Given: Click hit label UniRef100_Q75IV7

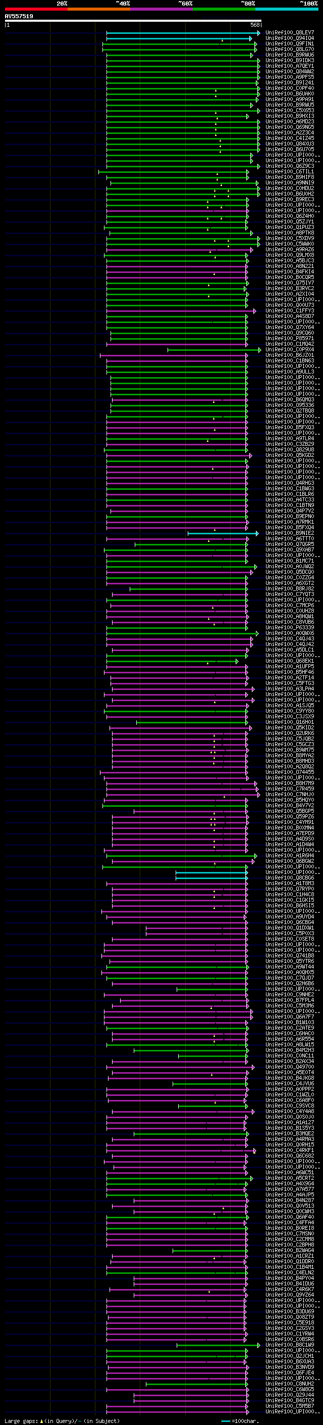Looking at the screenshot, I should tap(289, 283).
